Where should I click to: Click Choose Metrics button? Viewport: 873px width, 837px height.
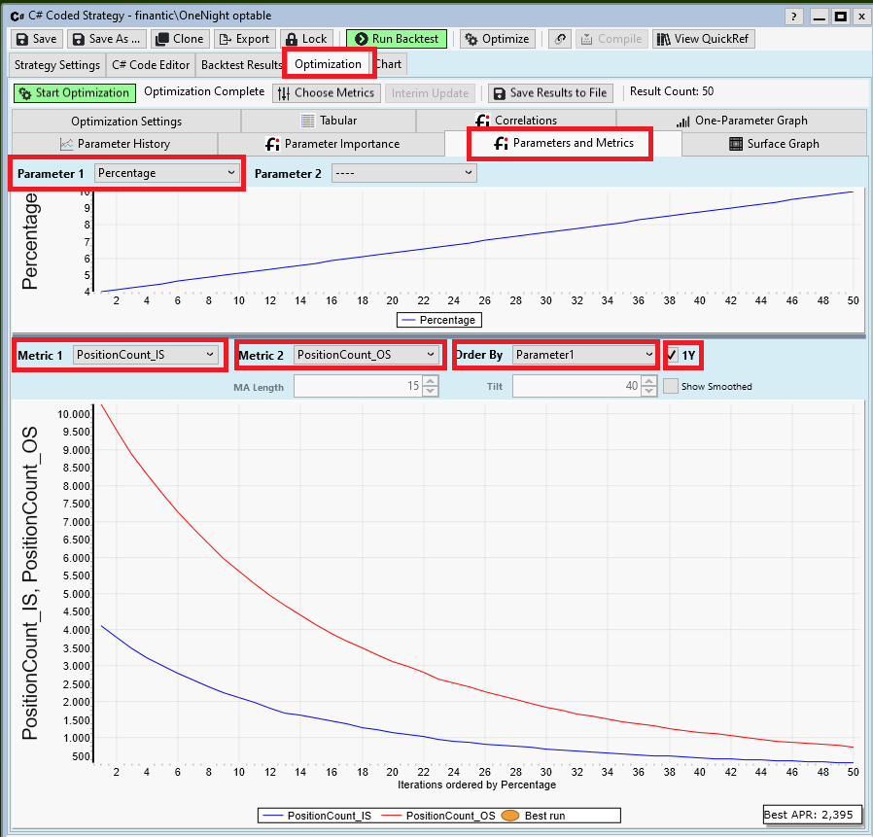coord(325,93)
